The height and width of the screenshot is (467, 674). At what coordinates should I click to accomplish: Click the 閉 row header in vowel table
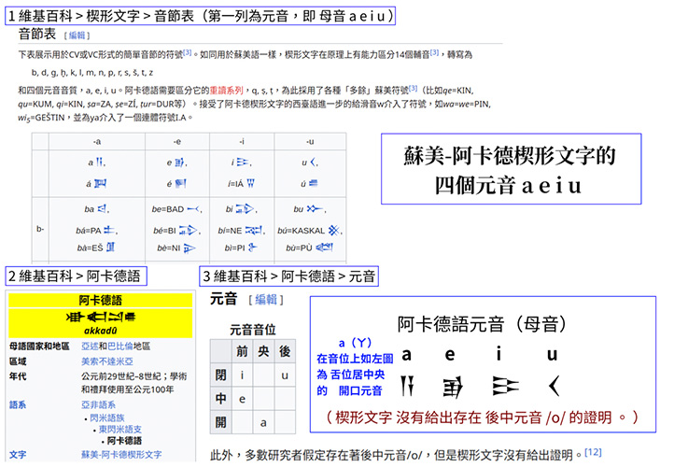click(221, 375)
